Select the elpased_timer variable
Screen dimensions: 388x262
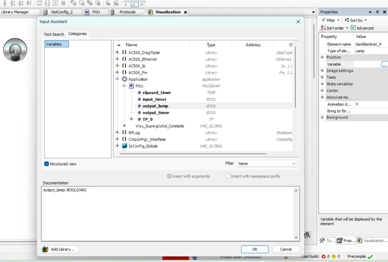point(156,93)
